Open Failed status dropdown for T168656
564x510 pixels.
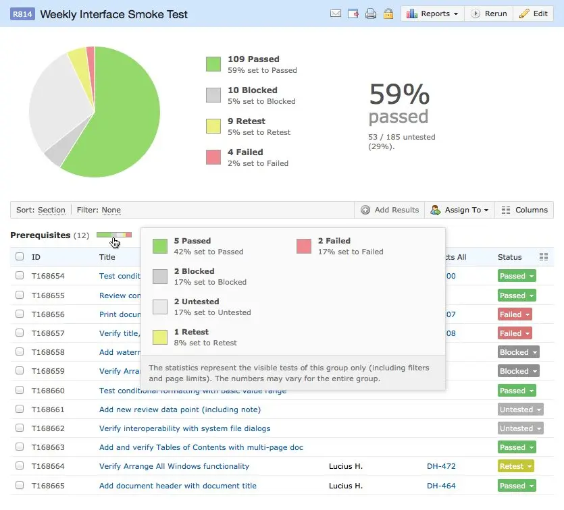[515, 314]
